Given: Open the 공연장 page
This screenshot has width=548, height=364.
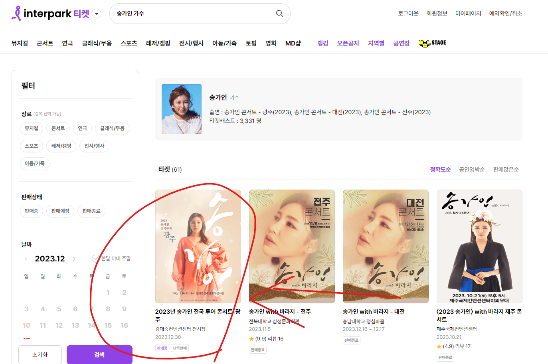Looking at the screenshot, I should click(402, 43).
